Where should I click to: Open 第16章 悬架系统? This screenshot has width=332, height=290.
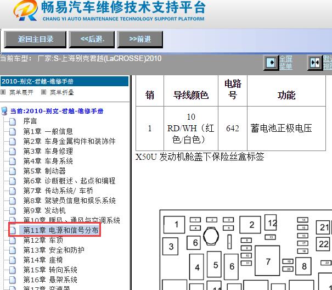[x=50, y=280]
